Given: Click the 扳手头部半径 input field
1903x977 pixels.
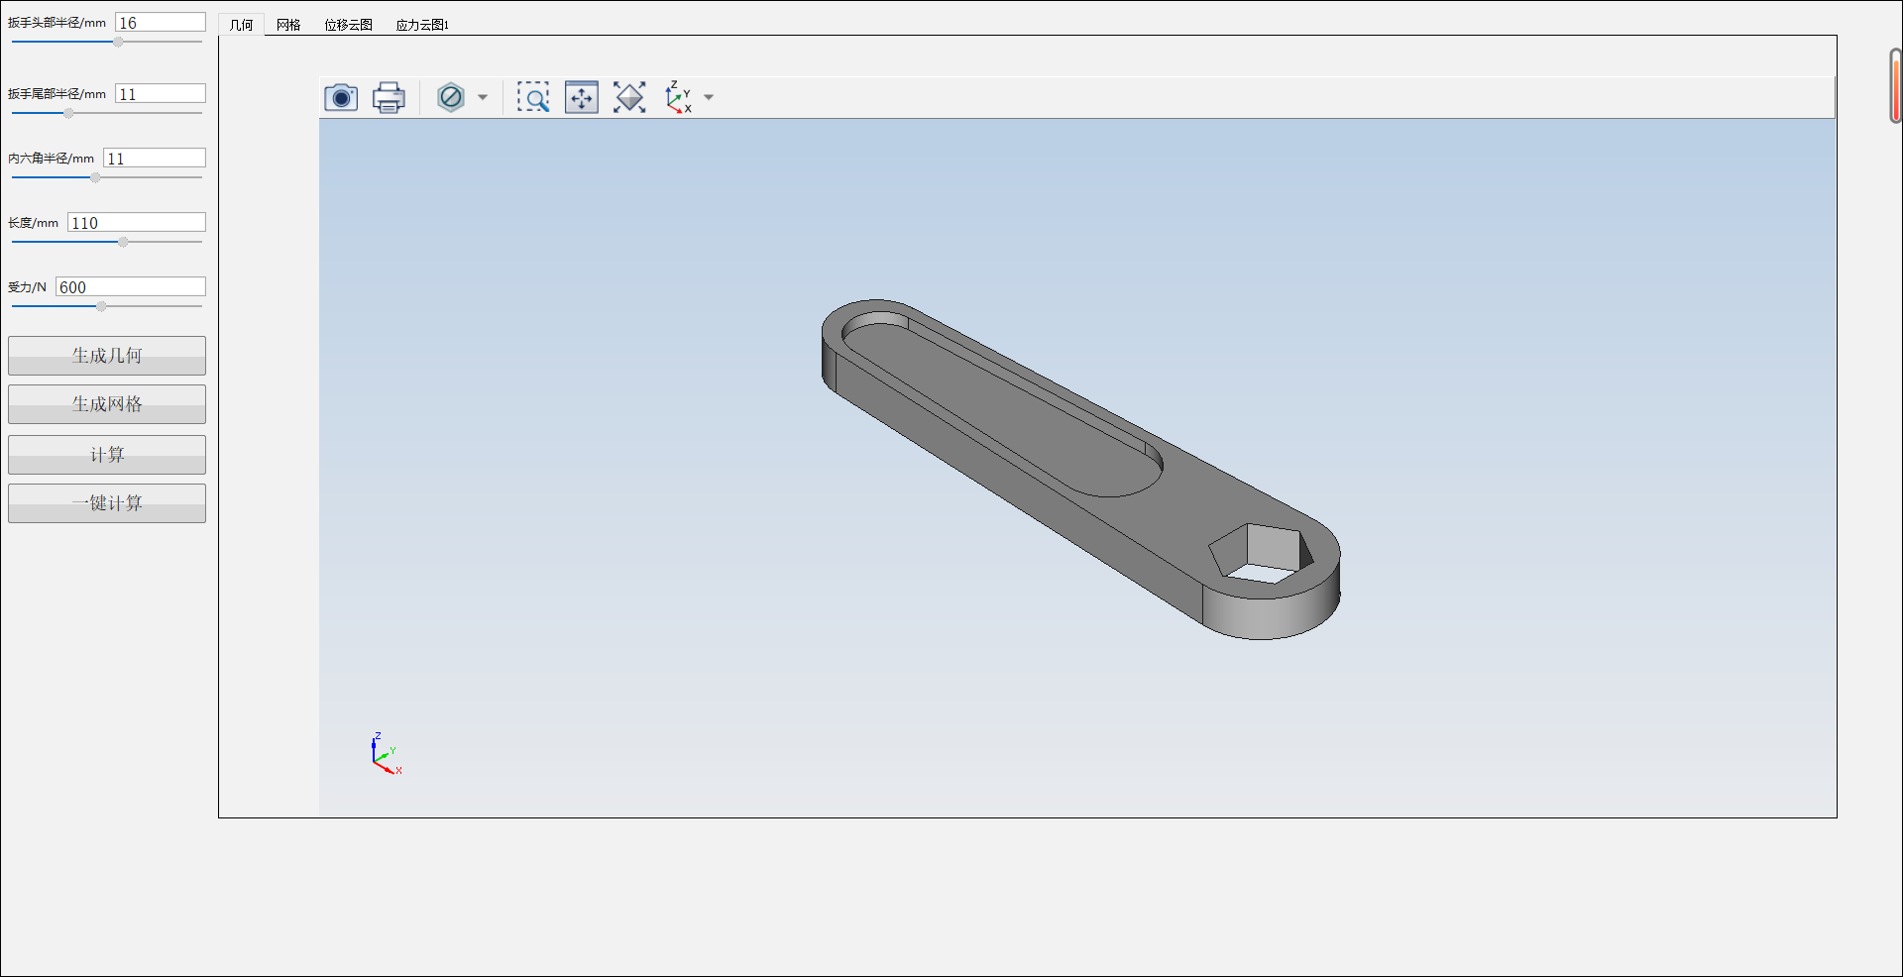Looking at the screenshot, I should click(x=161, y=22).
